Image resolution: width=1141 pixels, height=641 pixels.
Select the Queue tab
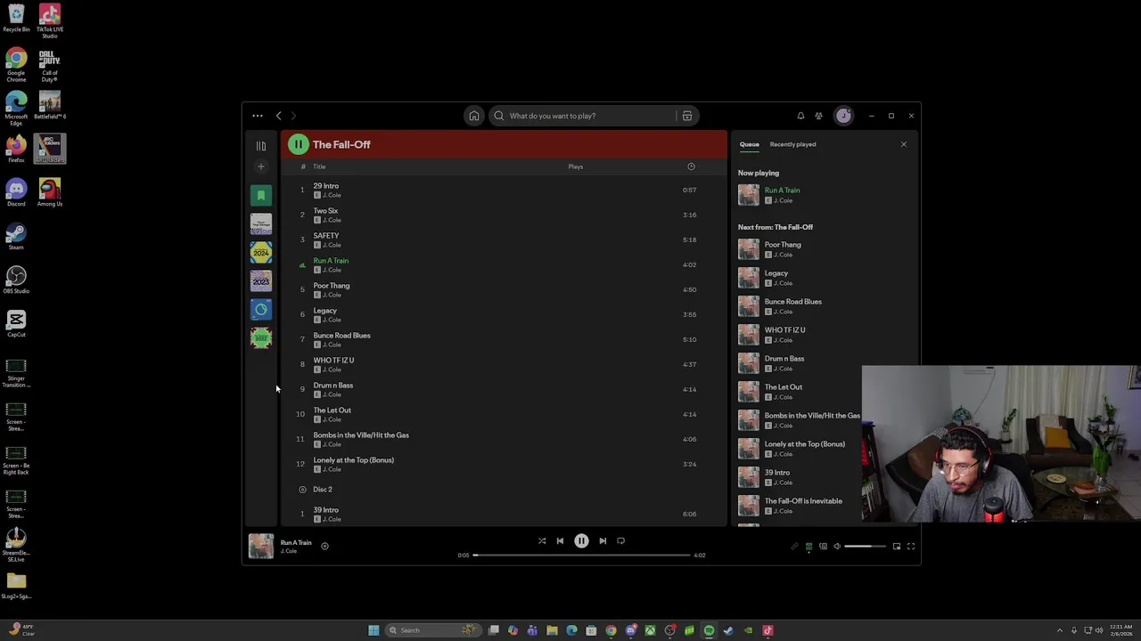(x=749, y=144)
